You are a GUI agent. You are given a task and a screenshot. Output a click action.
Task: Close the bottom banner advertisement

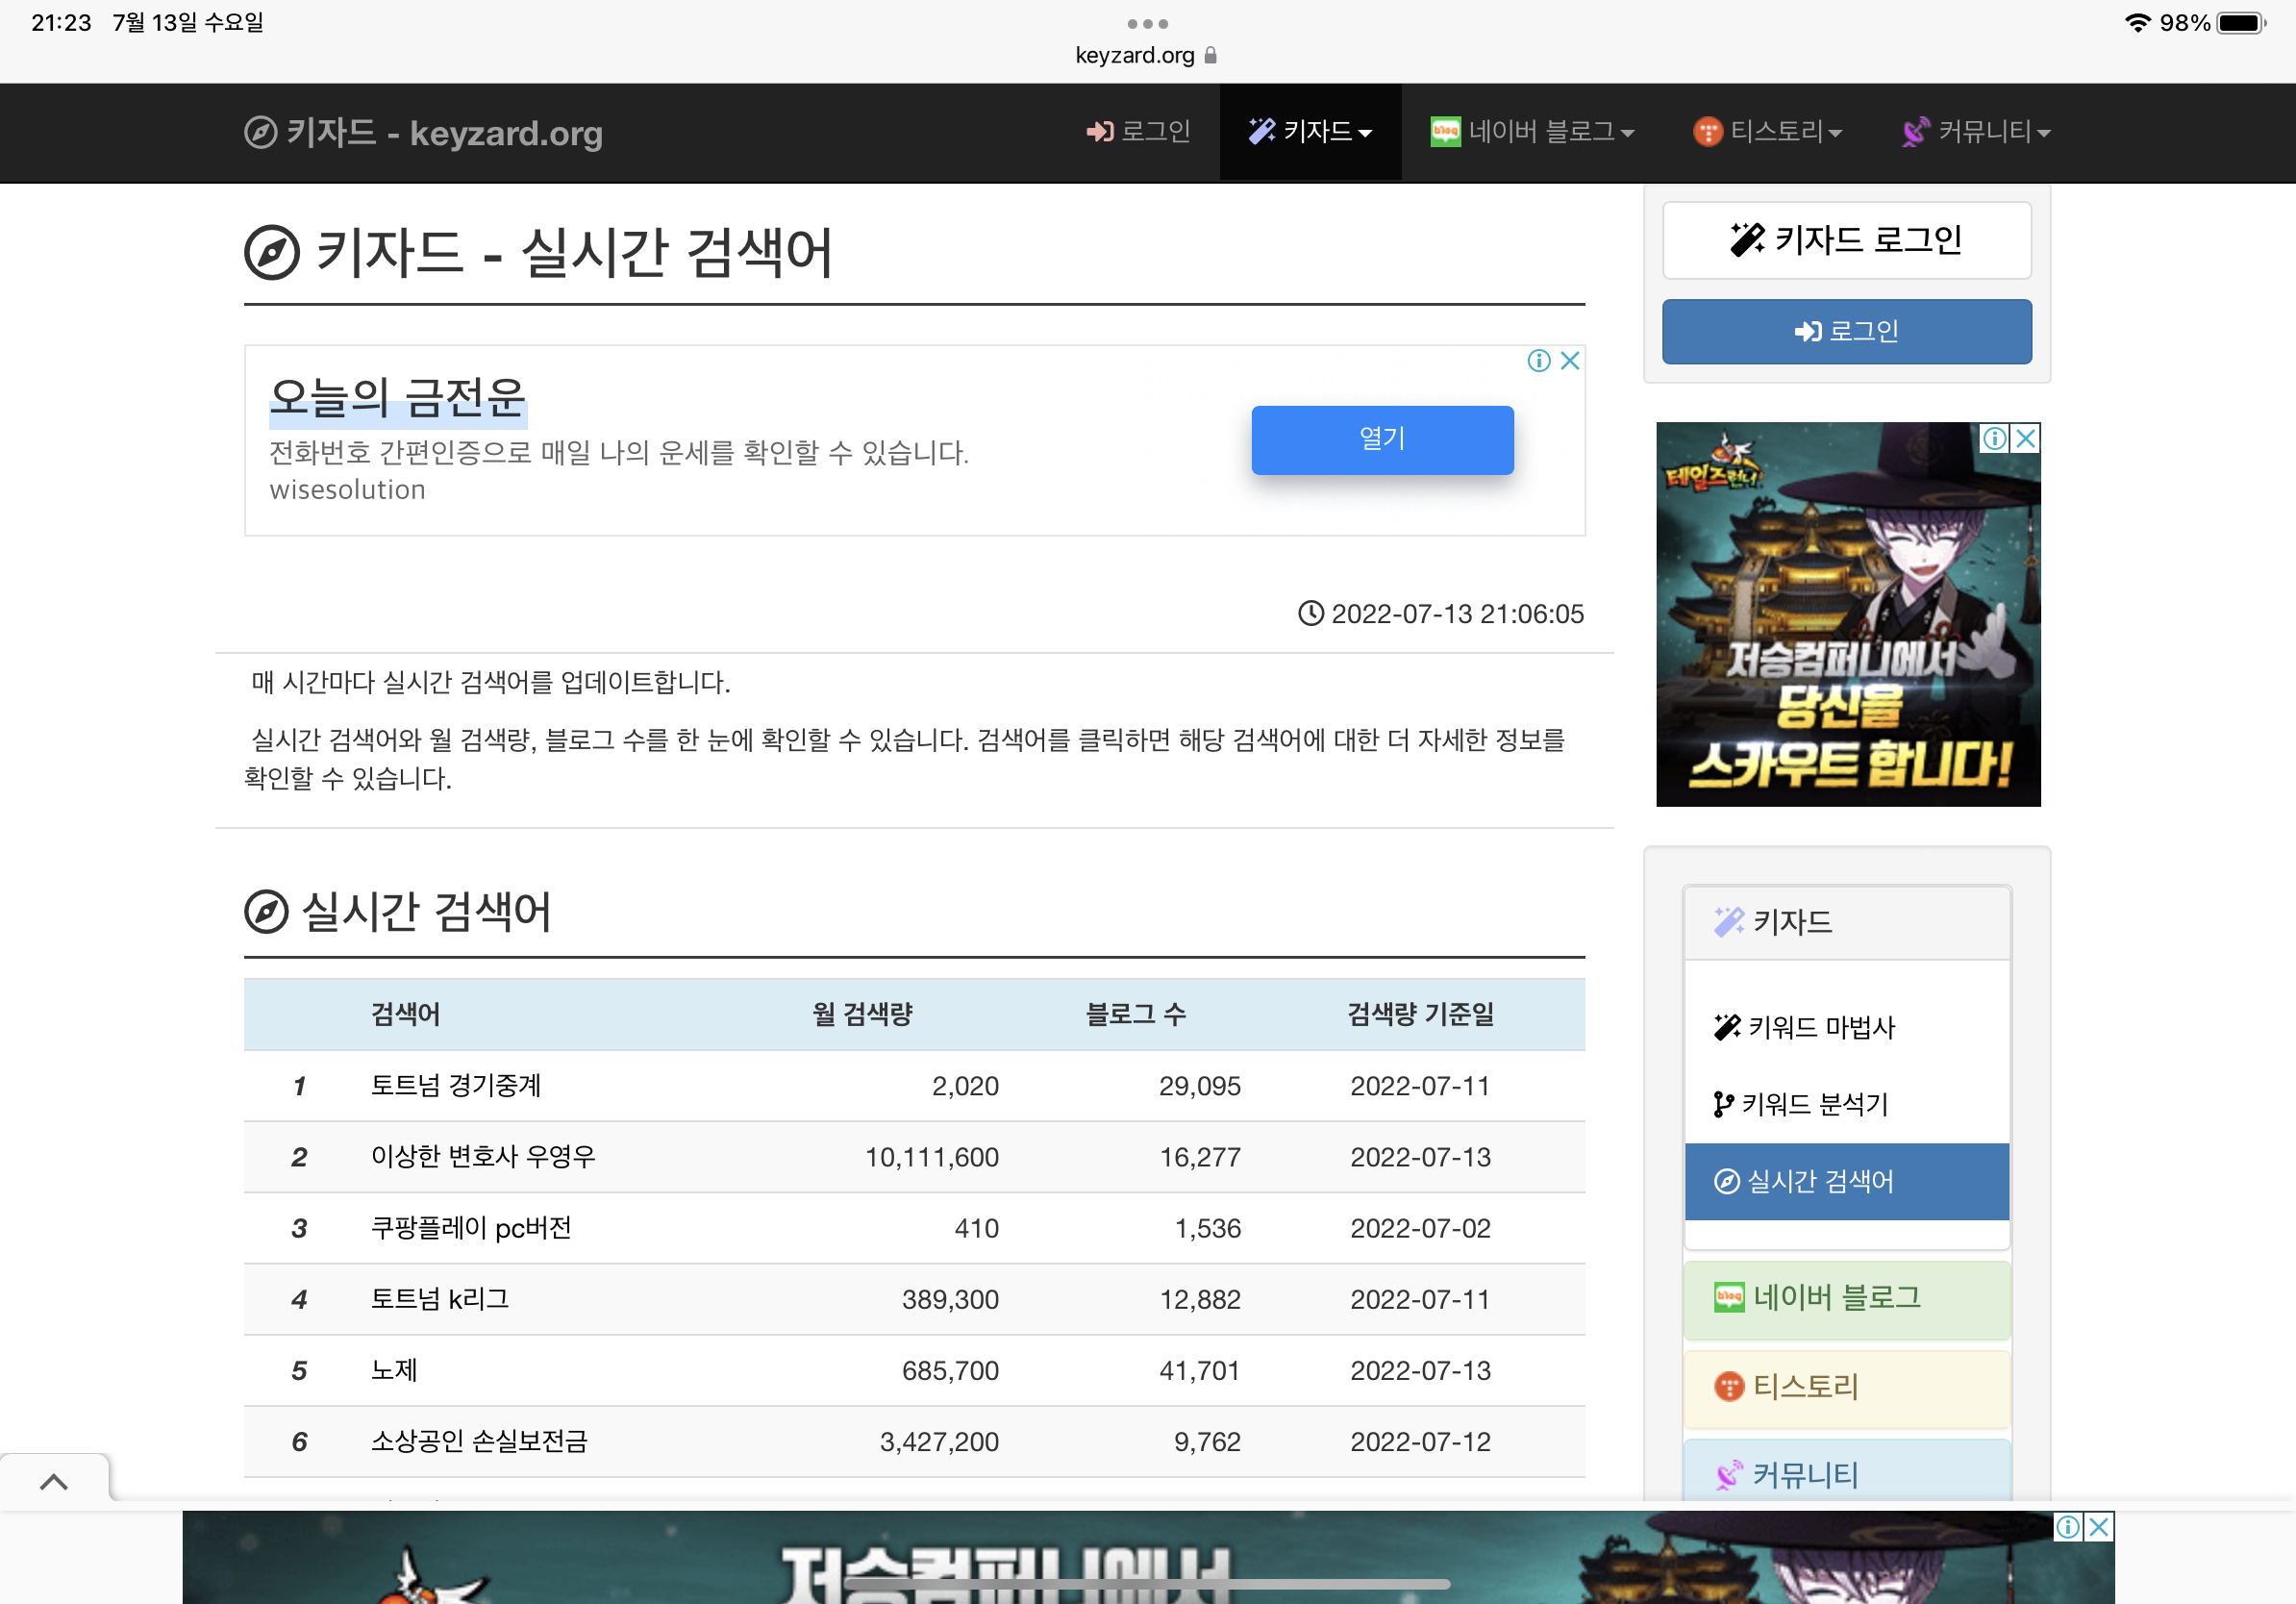pos(2099,1527)
